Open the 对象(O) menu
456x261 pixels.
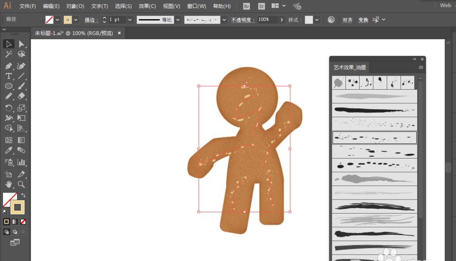point(75,6)
